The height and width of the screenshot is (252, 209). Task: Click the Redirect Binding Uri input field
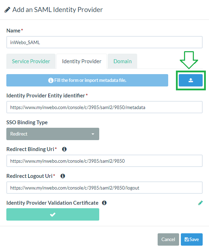104,161
